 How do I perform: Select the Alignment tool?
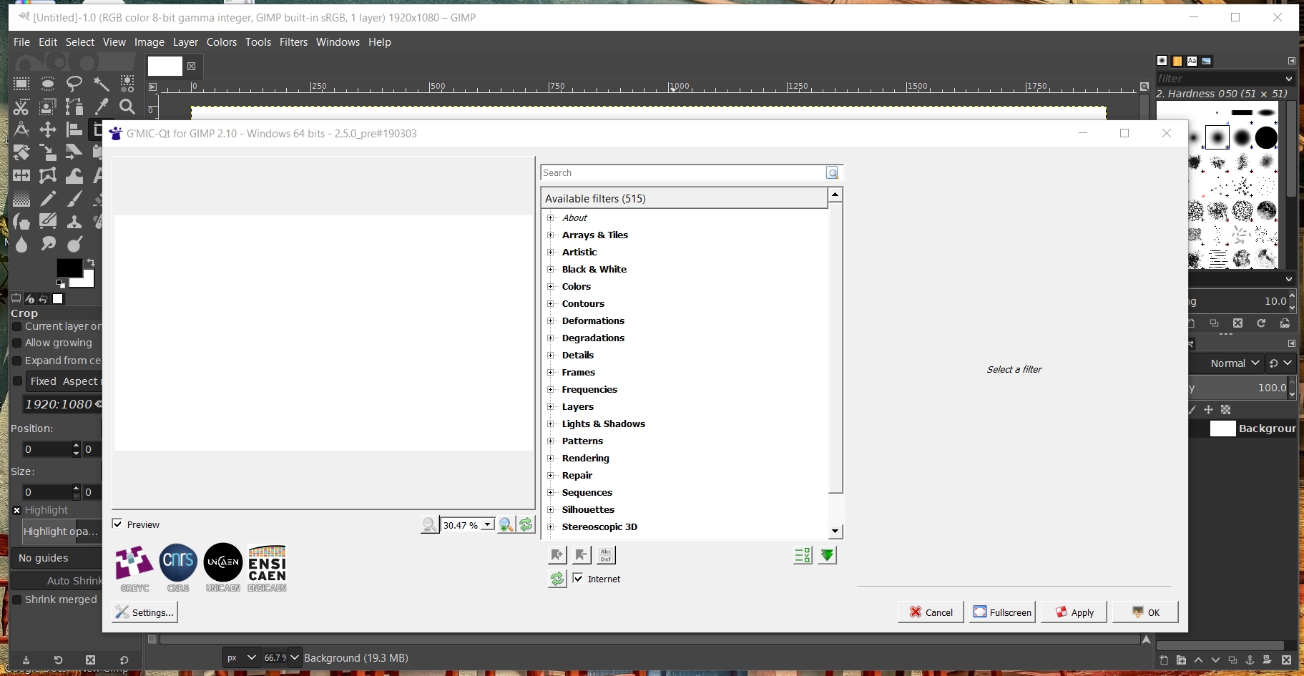[74, 129]
